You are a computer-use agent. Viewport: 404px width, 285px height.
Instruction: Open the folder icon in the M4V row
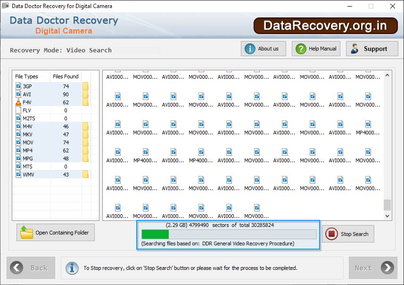pos(85,126)
